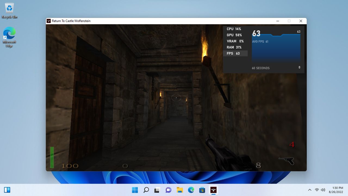The height and width of the screenshot is (196, 348).
Task: Open the Windows Start menu
Action: [135, 190]
